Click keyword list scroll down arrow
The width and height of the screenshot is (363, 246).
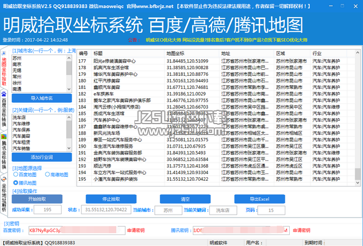click(69, 148)
